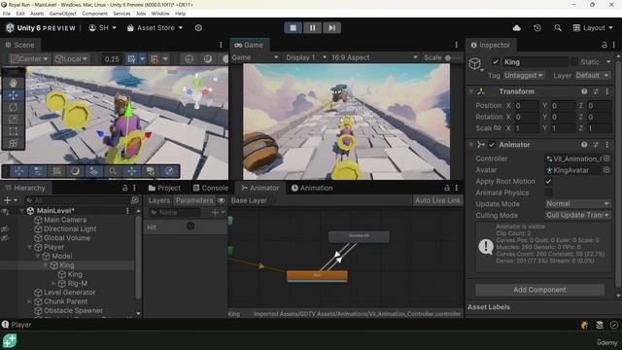Pick a Controller asset with object picker
The width and height of the screenshot is (622, 350).
coord(606,158)
